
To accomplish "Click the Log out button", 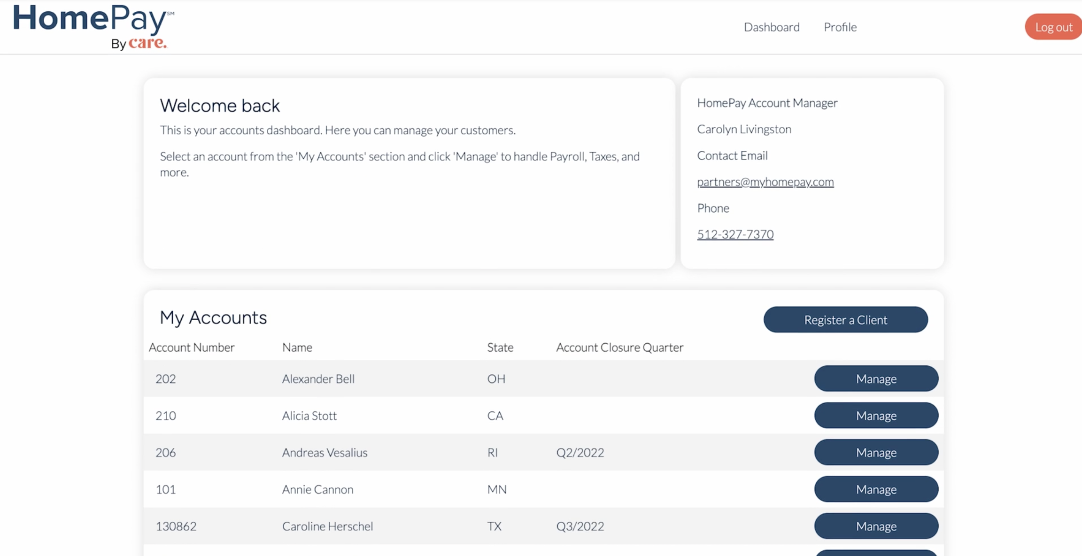I will click(1053, 27).
